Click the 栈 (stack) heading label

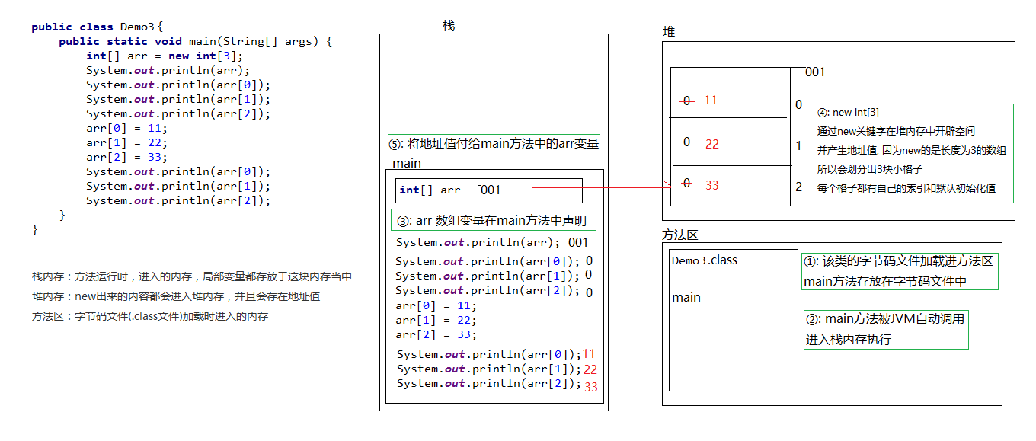[x=448, y=25]
